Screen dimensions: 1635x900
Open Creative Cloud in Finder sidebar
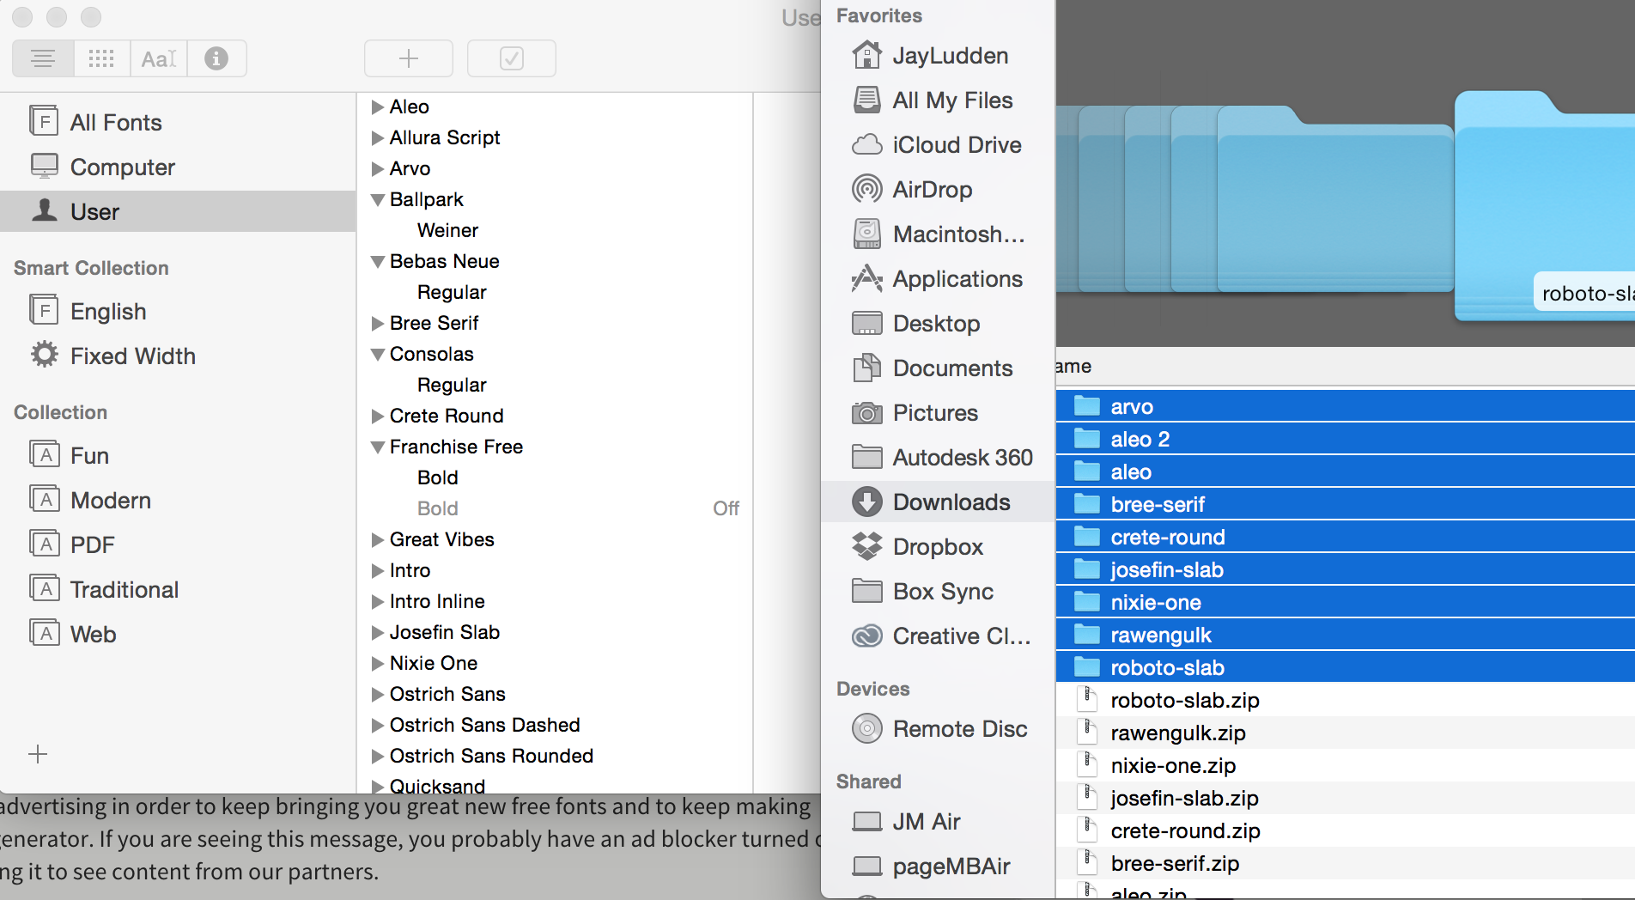(938, 636)
